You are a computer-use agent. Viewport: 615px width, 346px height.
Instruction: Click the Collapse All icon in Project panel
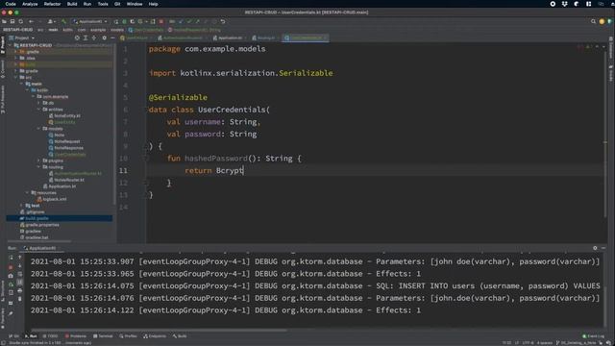click(94, 38)
